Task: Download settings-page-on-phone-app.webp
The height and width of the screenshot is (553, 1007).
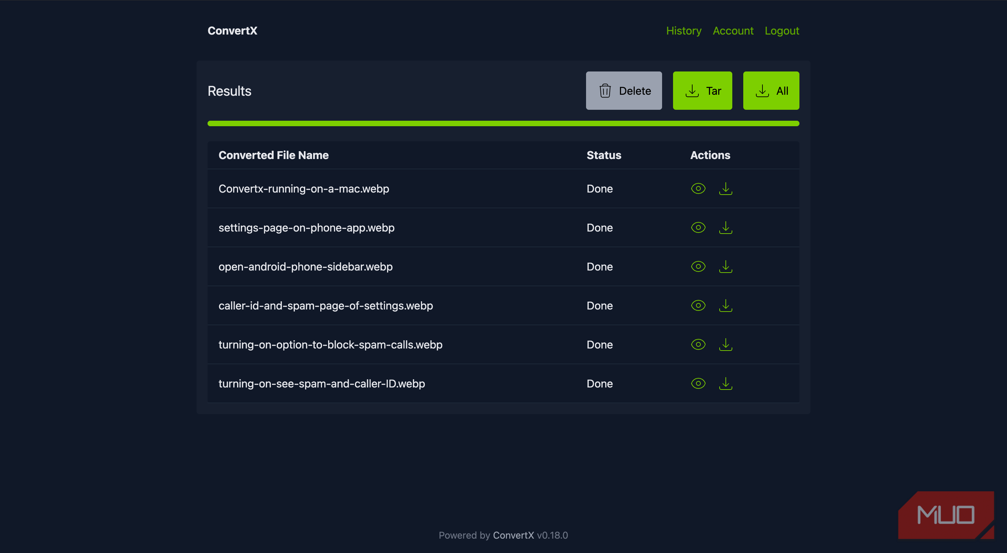Action: pos(725,227)
